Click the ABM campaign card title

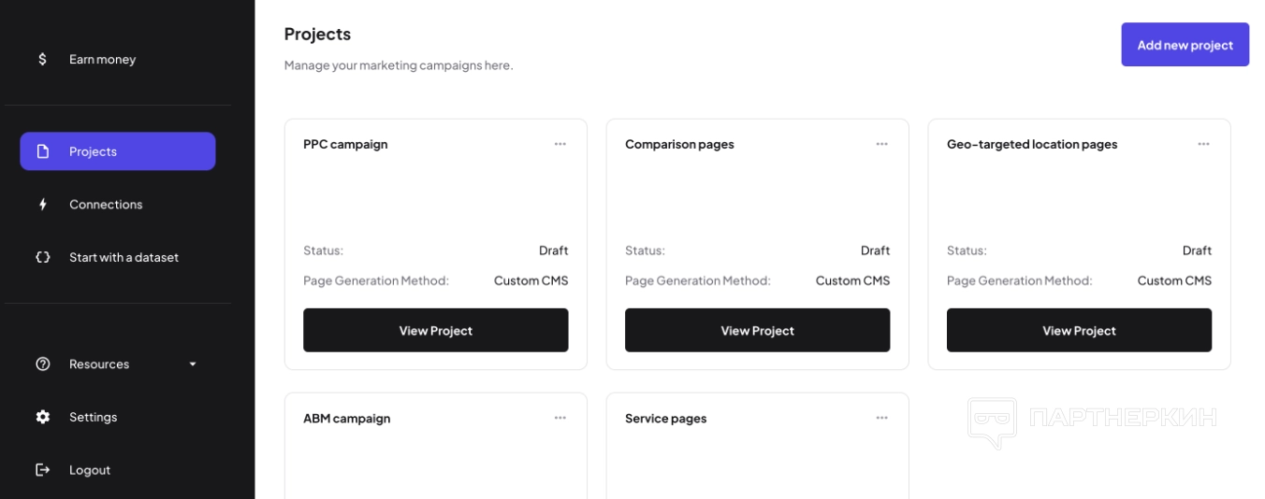[346, 419]
